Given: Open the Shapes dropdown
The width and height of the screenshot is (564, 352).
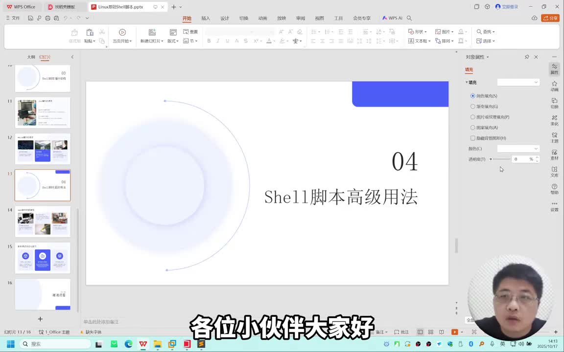Looking at the screenshot, I should pyautogui.click(x=417, y=32).
